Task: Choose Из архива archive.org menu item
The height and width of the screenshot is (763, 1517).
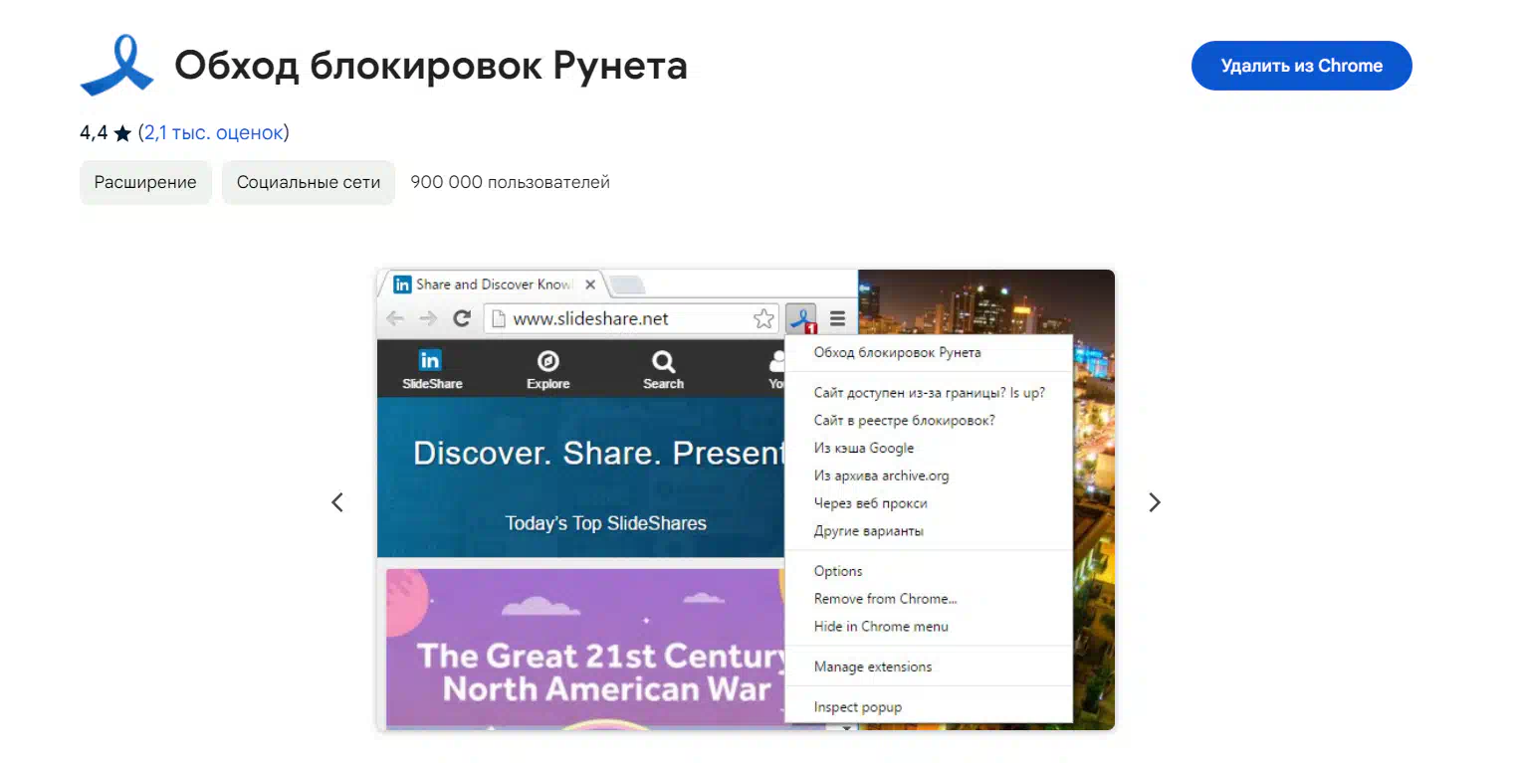Action: pos(881,476)
